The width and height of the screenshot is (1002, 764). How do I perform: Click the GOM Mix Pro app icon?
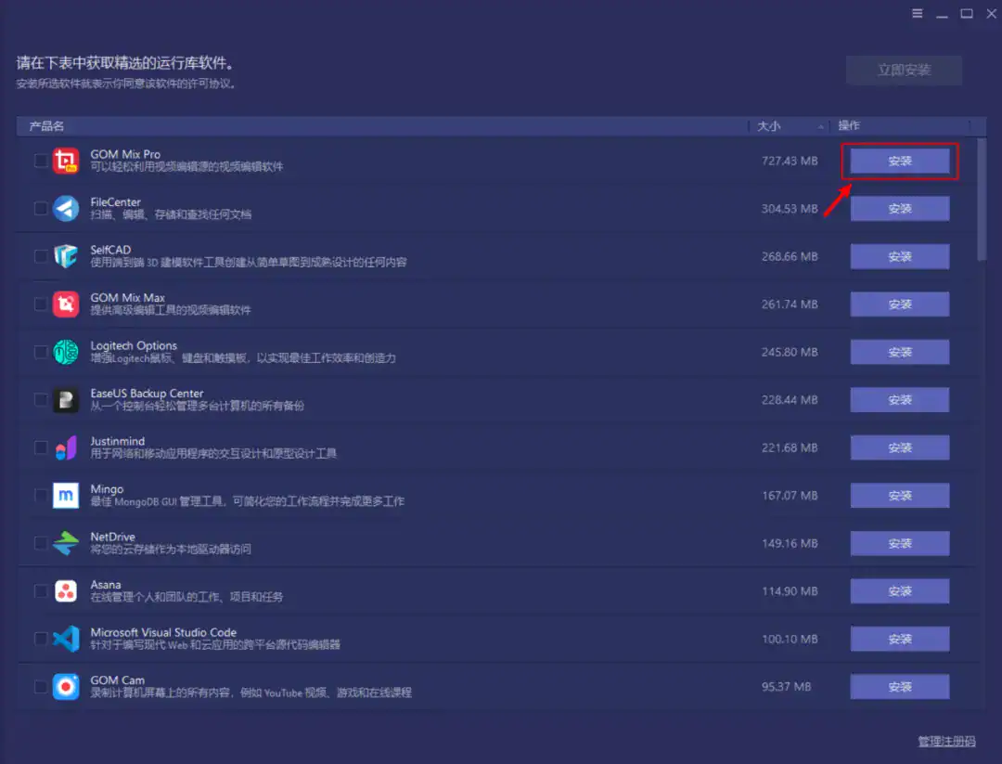coord(66,161)
